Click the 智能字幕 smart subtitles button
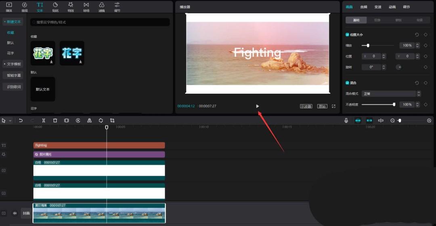 point(14,75)
